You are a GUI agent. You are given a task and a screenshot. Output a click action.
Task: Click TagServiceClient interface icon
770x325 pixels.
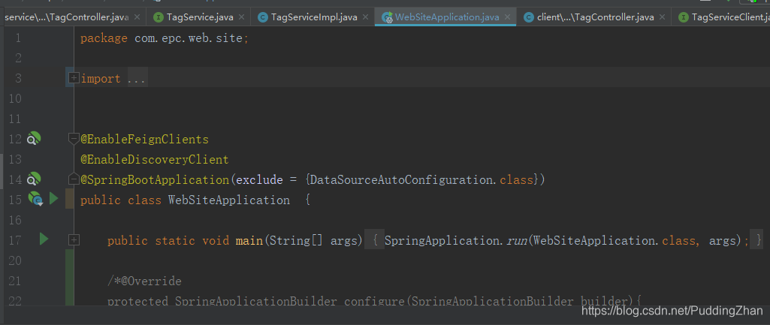tap(683, 18)
